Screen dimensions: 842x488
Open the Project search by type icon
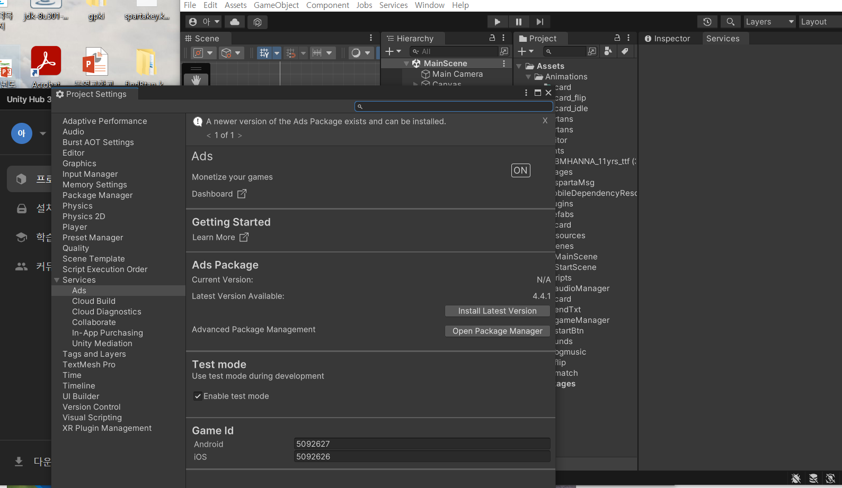(x=608, y=51)
